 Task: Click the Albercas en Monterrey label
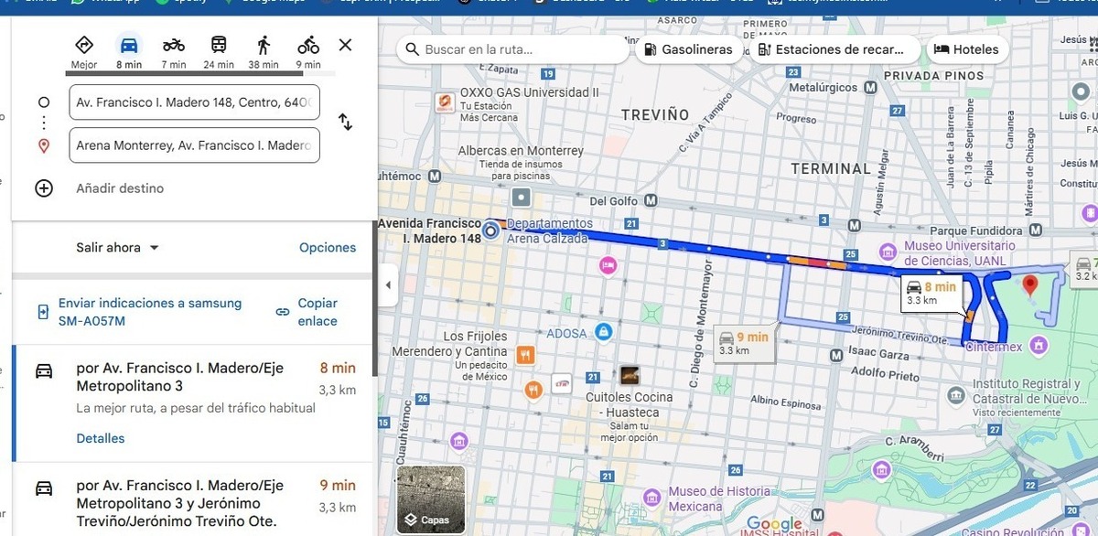click(x=521, y=151)
